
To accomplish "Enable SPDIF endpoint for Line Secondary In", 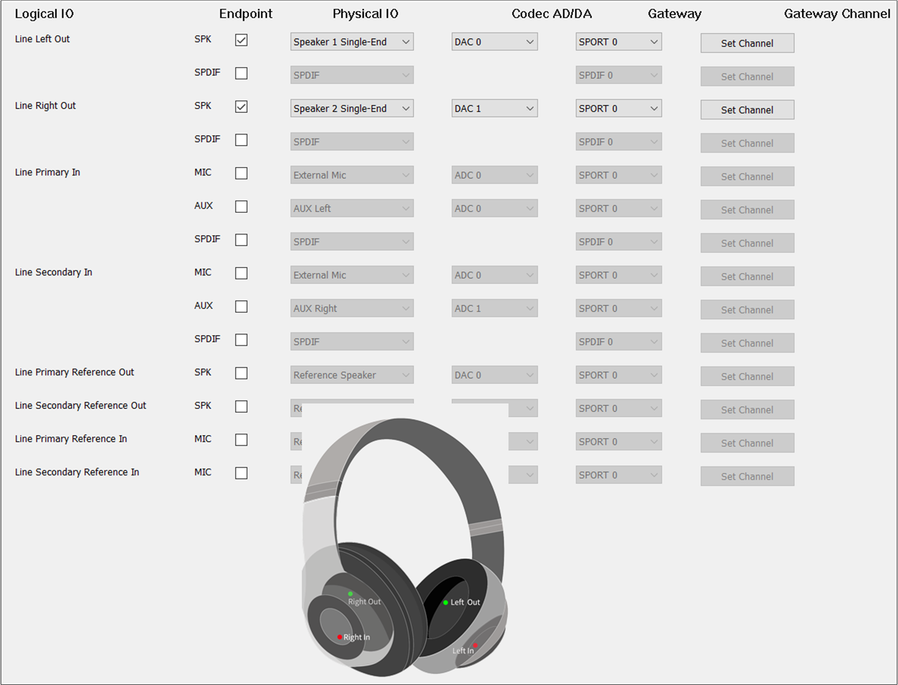I will pyautogui.click(x=241, y=340).
